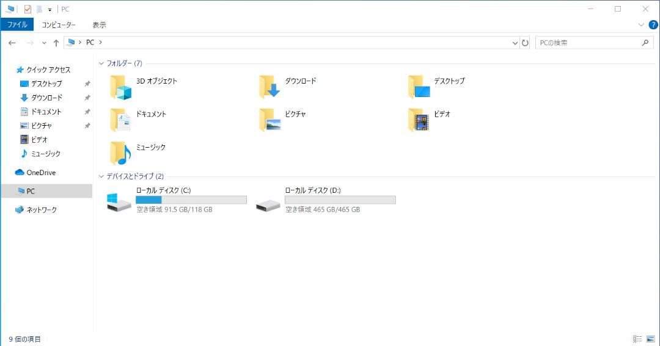660x346 pixels.
Task: Unpin ドキュメント using its pin icon
Action: tap(87, 112)
